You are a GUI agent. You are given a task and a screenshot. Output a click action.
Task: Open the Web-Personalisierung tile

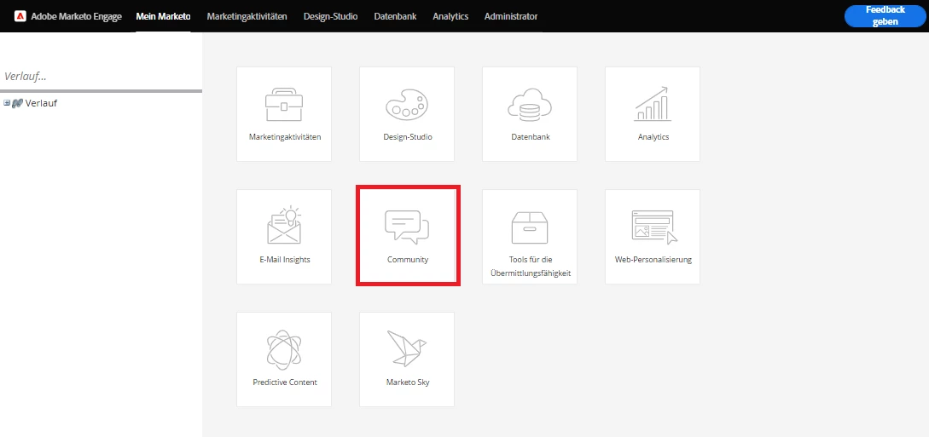pos(653,237)
